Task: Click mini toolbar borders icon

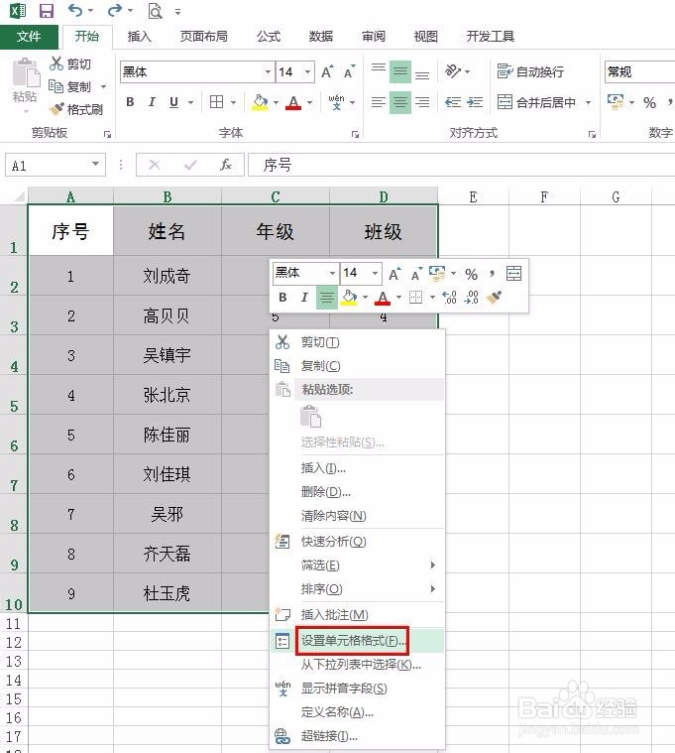Action: (x=415, y=298)
